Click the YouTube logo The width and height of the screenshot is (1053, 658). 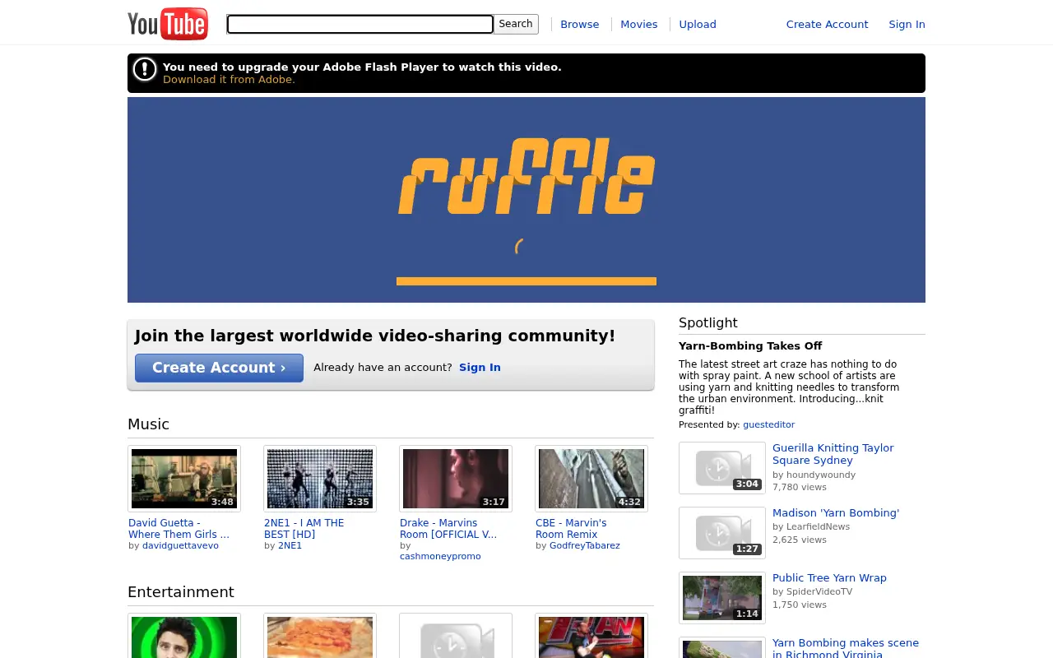pos(168,24)
